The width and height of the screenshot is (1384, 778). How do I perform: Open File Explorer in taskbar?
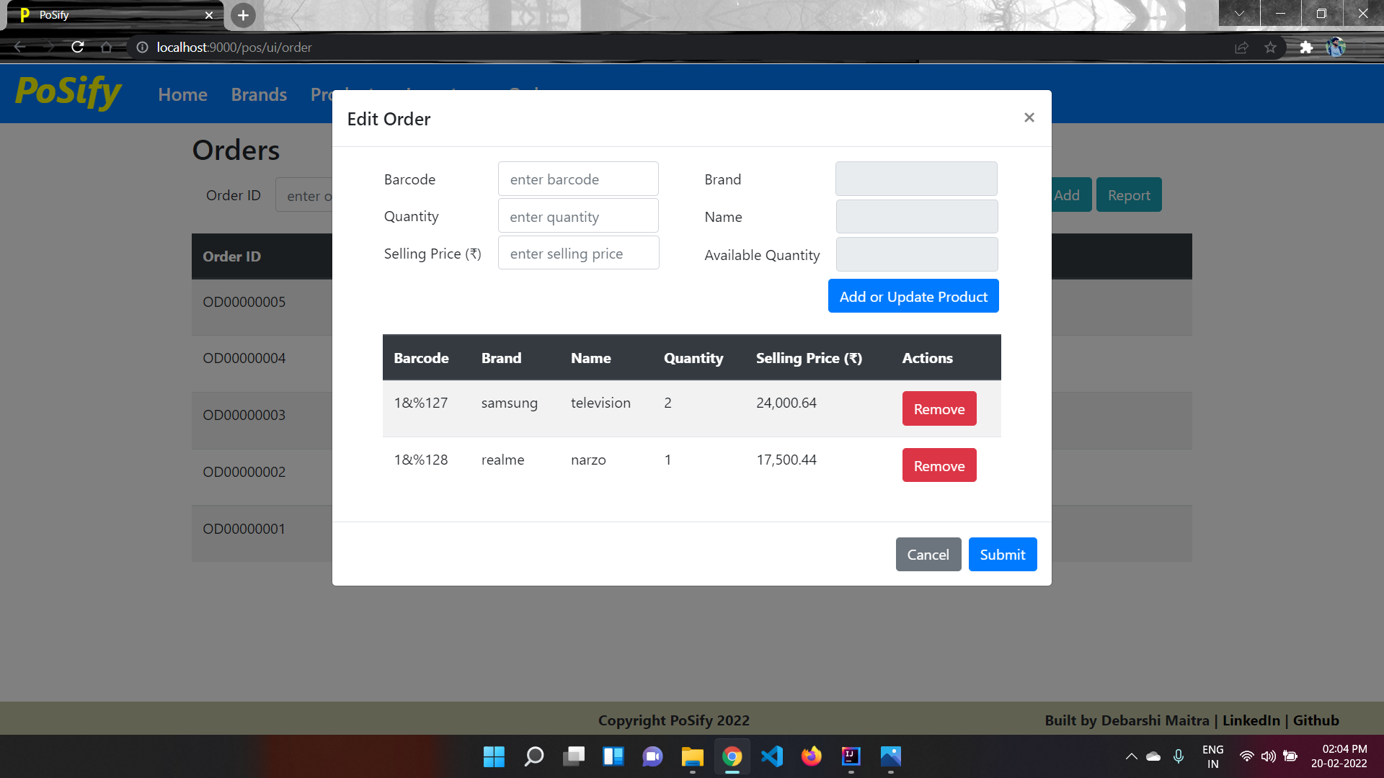692,756
